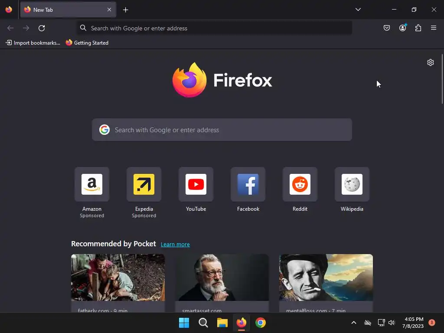Click the OneDrive cloud tray icon

click(x=368, y=323)
